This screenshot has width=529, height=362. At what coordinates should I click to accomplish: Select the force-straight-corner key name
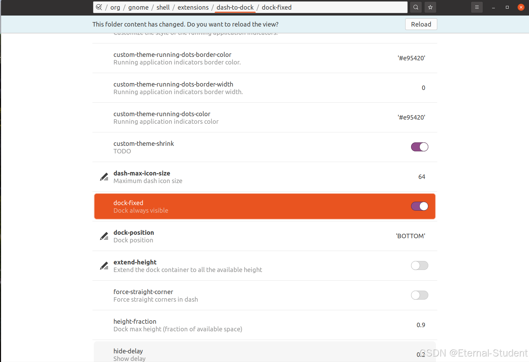pos(143,292)
